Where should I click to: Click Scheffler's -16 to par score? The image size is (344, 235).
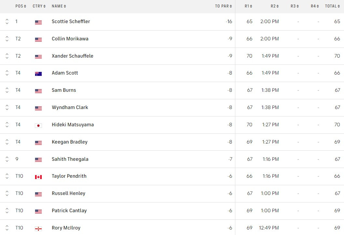pyautogui.click(x=228, y=22)
